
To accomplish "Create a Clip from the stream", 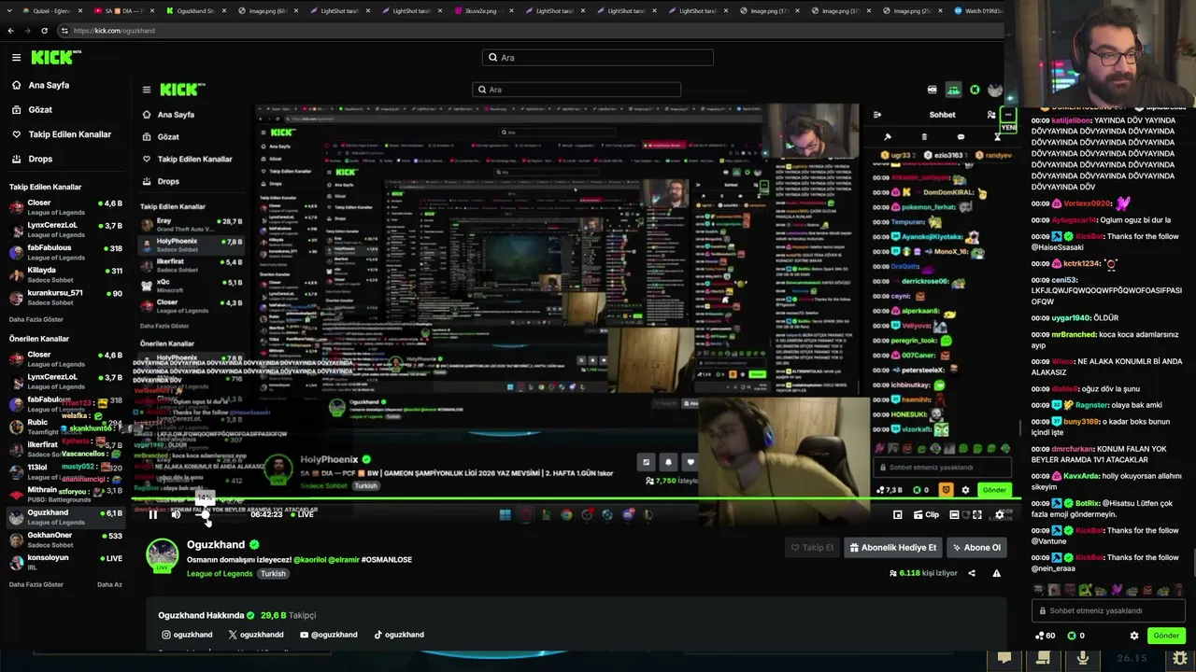I will tap(926, 514).
